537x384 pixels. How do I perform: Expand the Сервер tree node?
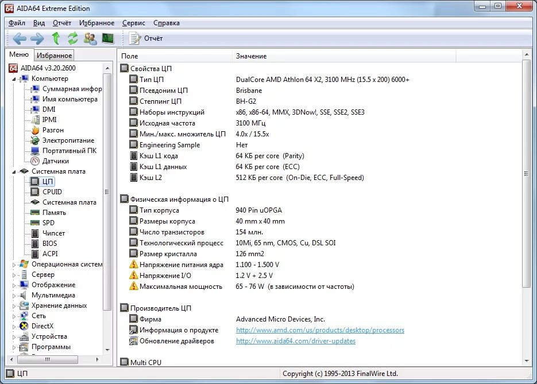(x=14, y=275)
